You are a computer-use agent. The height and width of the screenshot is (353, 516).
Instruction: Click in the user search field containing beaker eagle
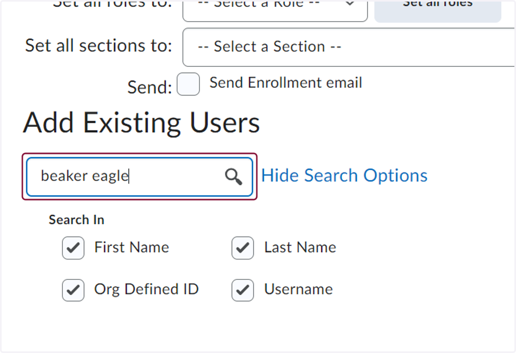(139, 177)
